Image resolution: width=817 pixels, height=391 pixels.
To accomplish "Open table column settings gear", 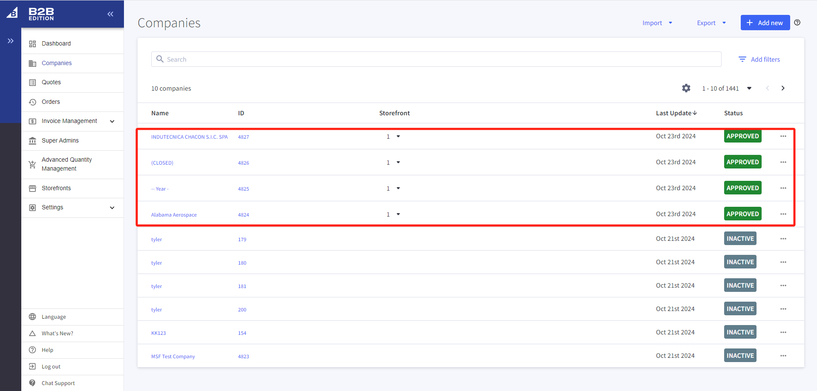I will [x=686, y=88].
